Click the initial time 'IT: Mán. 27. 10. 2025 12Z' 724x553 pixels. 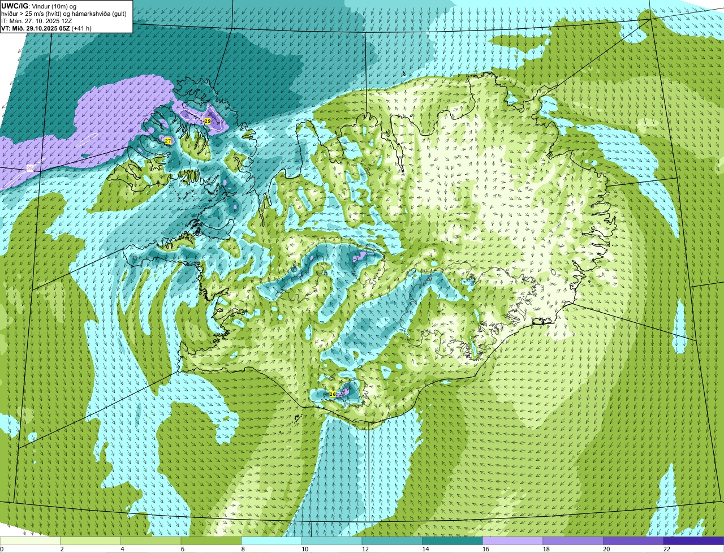pyautogui.click(x=37, y=21)
